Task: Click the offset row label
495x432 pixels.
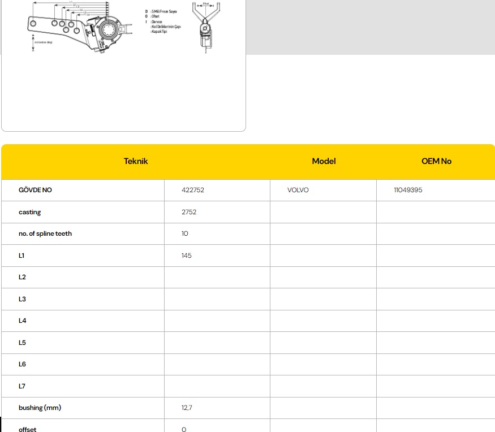Action: (x=27, y=429)
